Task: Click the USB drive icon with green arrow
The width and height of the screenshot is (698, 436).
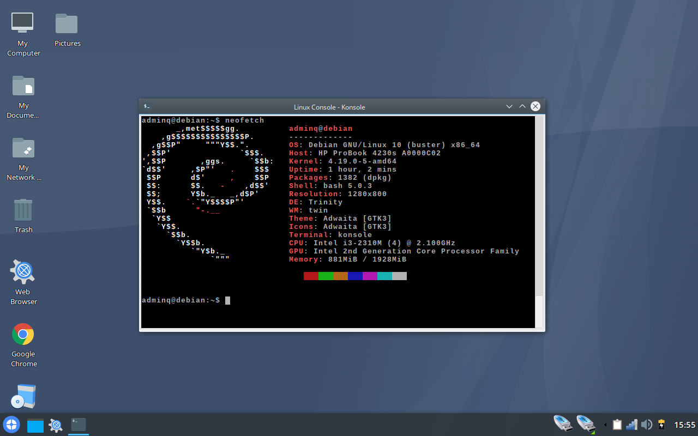Action: tap(586, 424)
